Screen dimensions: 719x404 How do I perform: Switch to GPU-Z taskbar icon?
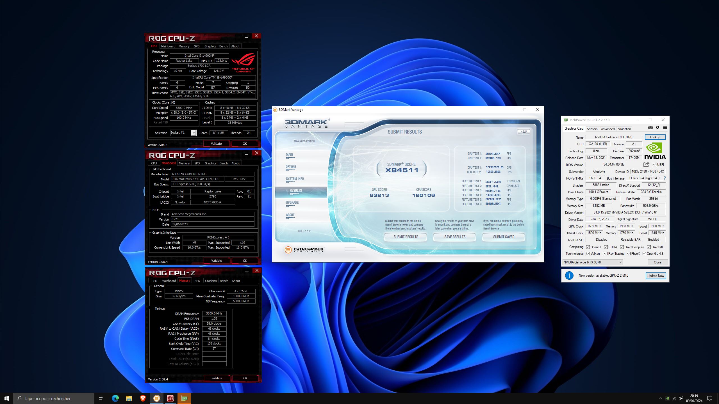pyautogui.click(x=184, y=398)
